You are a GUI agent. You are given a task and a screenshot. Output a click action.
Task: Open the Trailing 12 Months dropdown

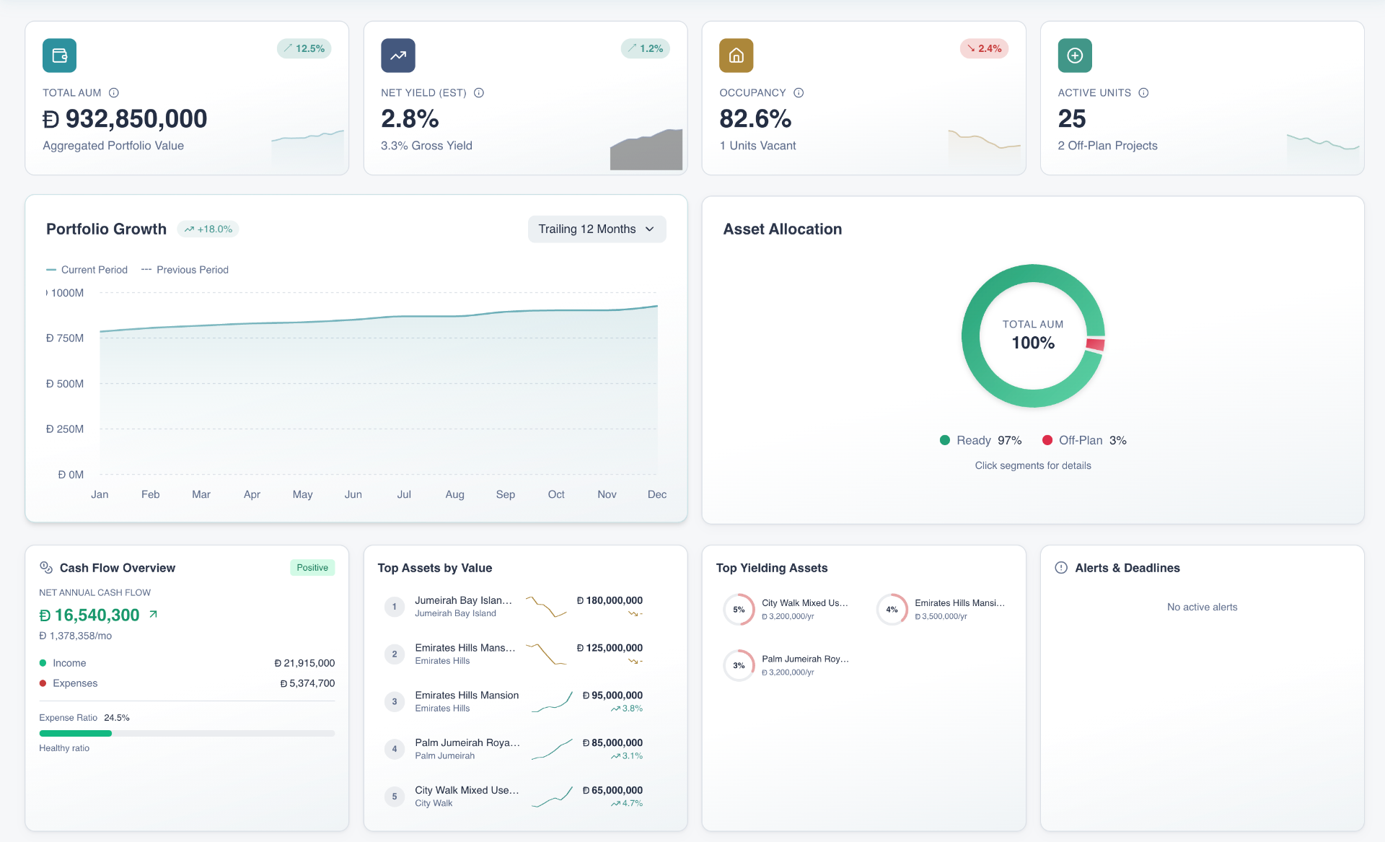click(x=587, y=229)
